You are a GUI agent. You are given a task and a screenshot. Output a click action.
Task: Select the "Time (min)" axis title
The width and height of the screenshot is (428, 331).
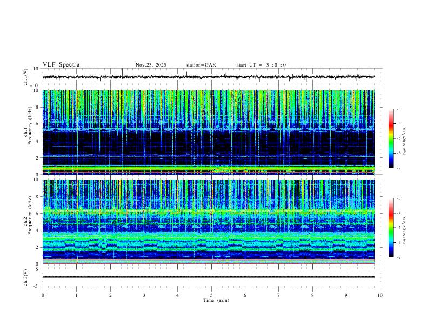pos(216,300)
